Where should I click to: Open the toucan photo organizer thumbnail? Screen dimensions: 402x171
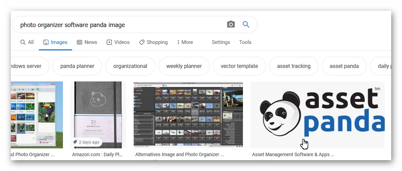[37, 115]
